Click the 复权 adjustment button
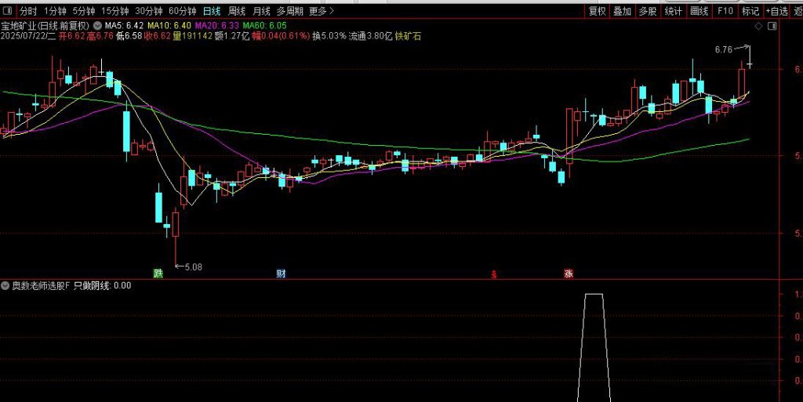 (598, 11)
